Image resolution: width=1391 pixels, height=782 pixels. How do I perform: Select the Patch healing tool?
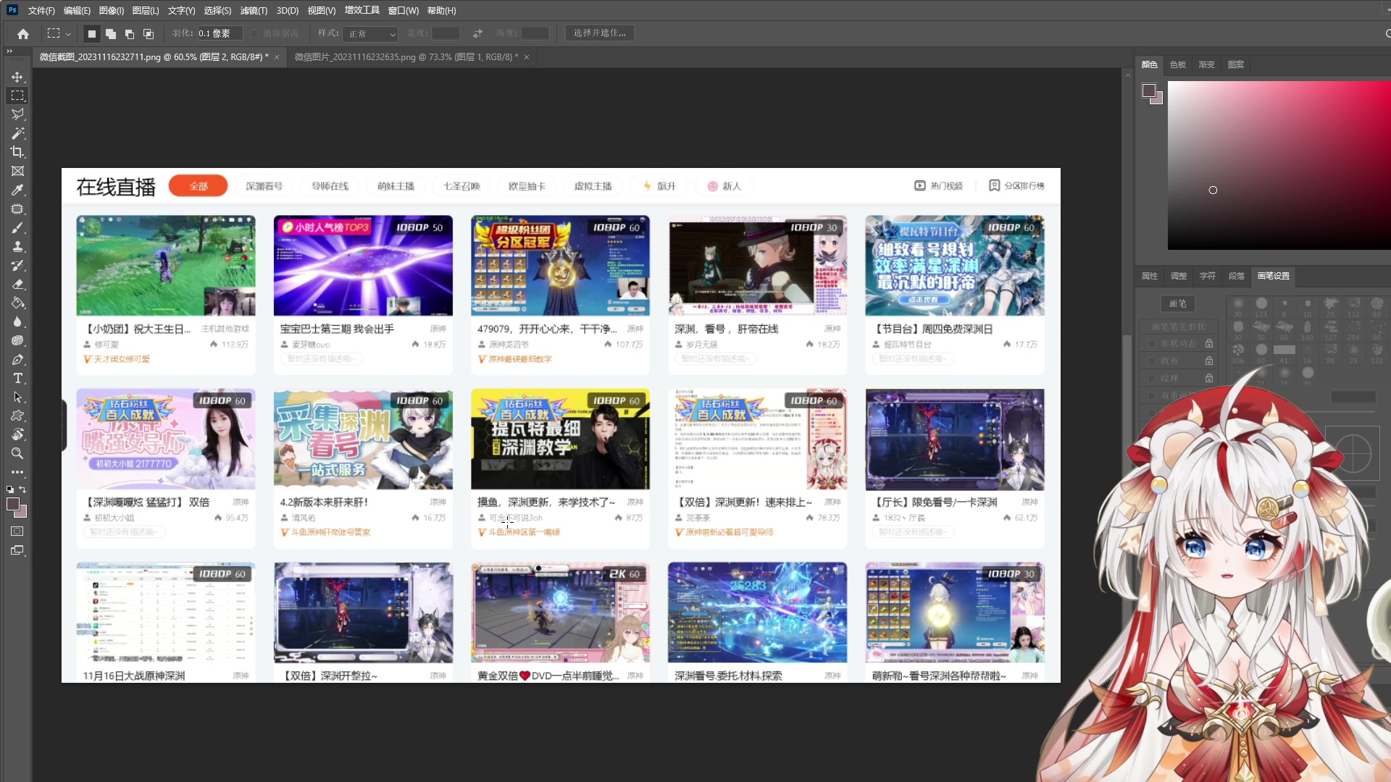tap(17, 209)
